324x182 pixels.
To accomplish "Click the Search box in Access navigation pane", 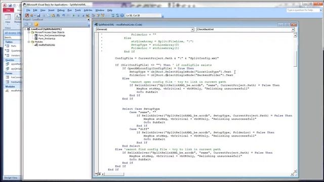I will click(x=12, y=37).
